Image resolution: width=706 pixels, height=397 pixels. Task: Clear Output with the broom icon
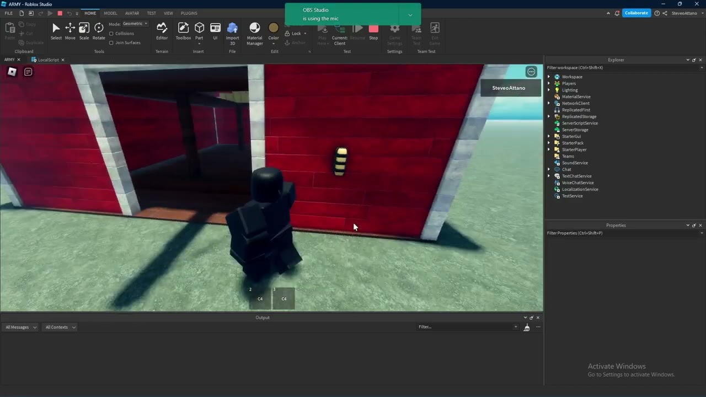527,328
